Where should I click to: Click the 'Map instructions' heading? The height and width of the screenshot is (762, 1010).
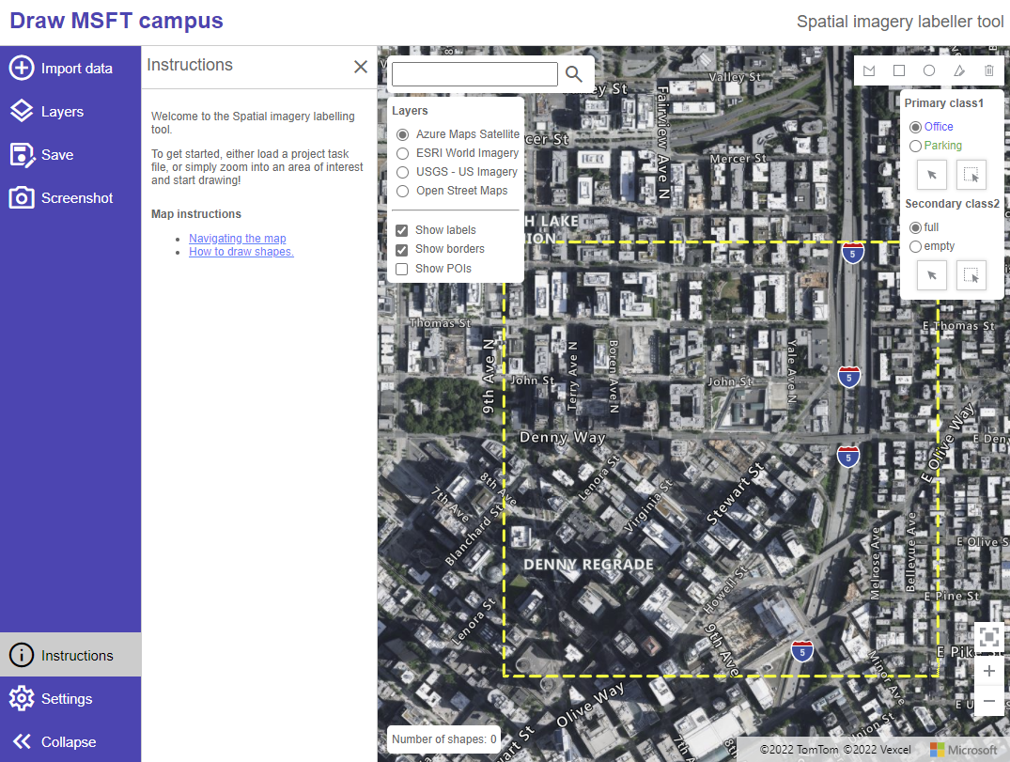click(x=195, y=214)
